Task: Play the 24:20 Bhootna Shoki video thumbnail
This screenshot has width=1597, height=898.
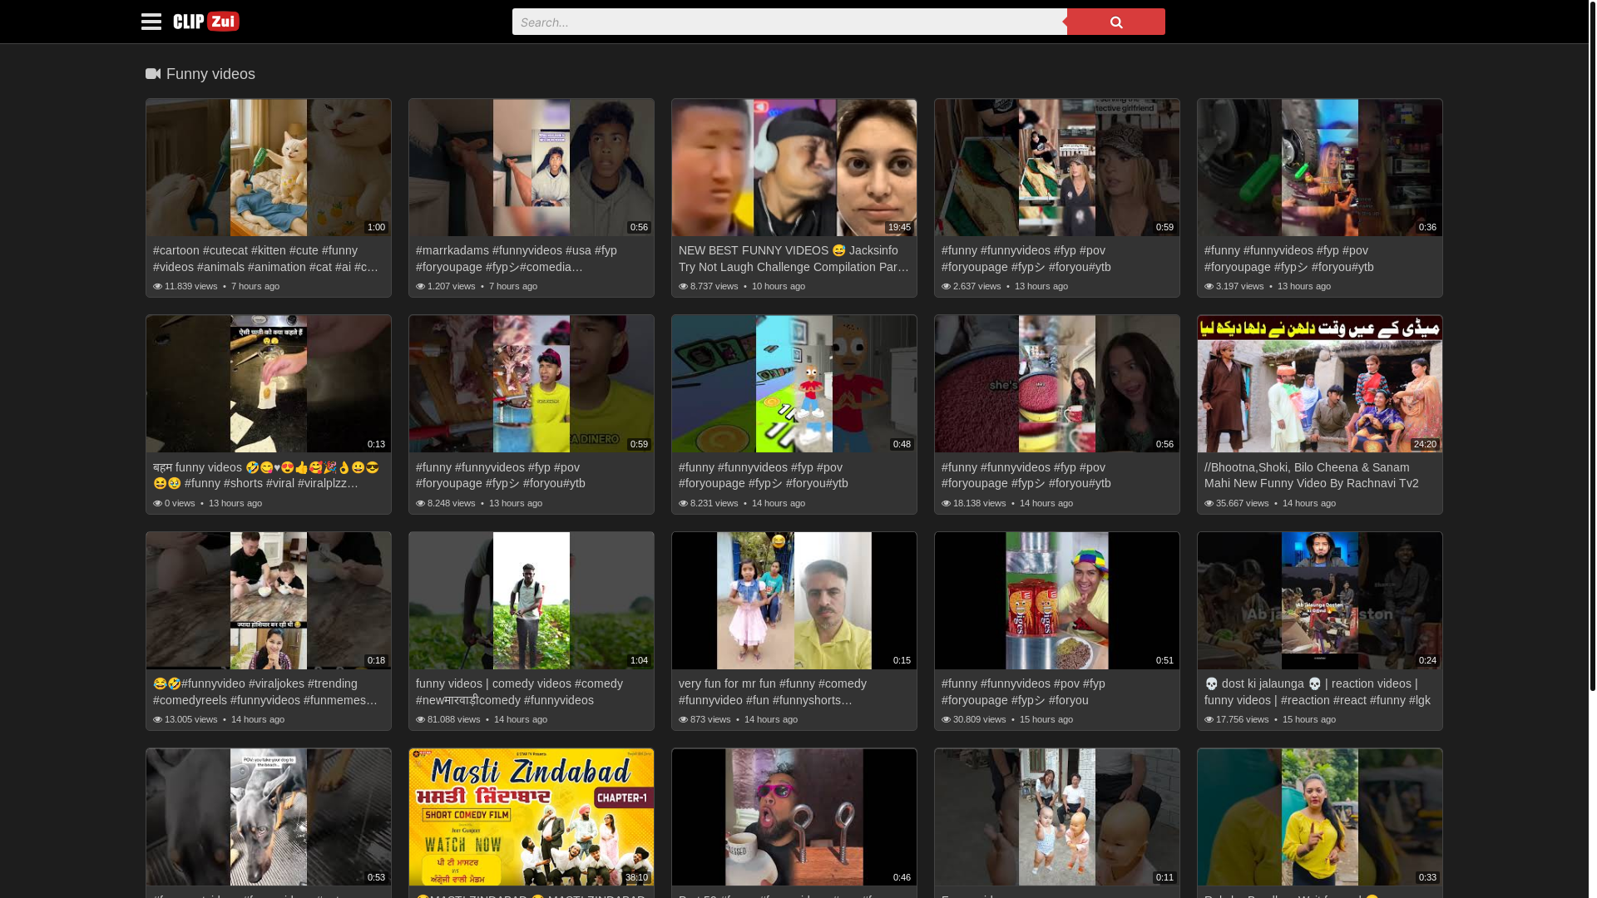Action: [1320, 384]
